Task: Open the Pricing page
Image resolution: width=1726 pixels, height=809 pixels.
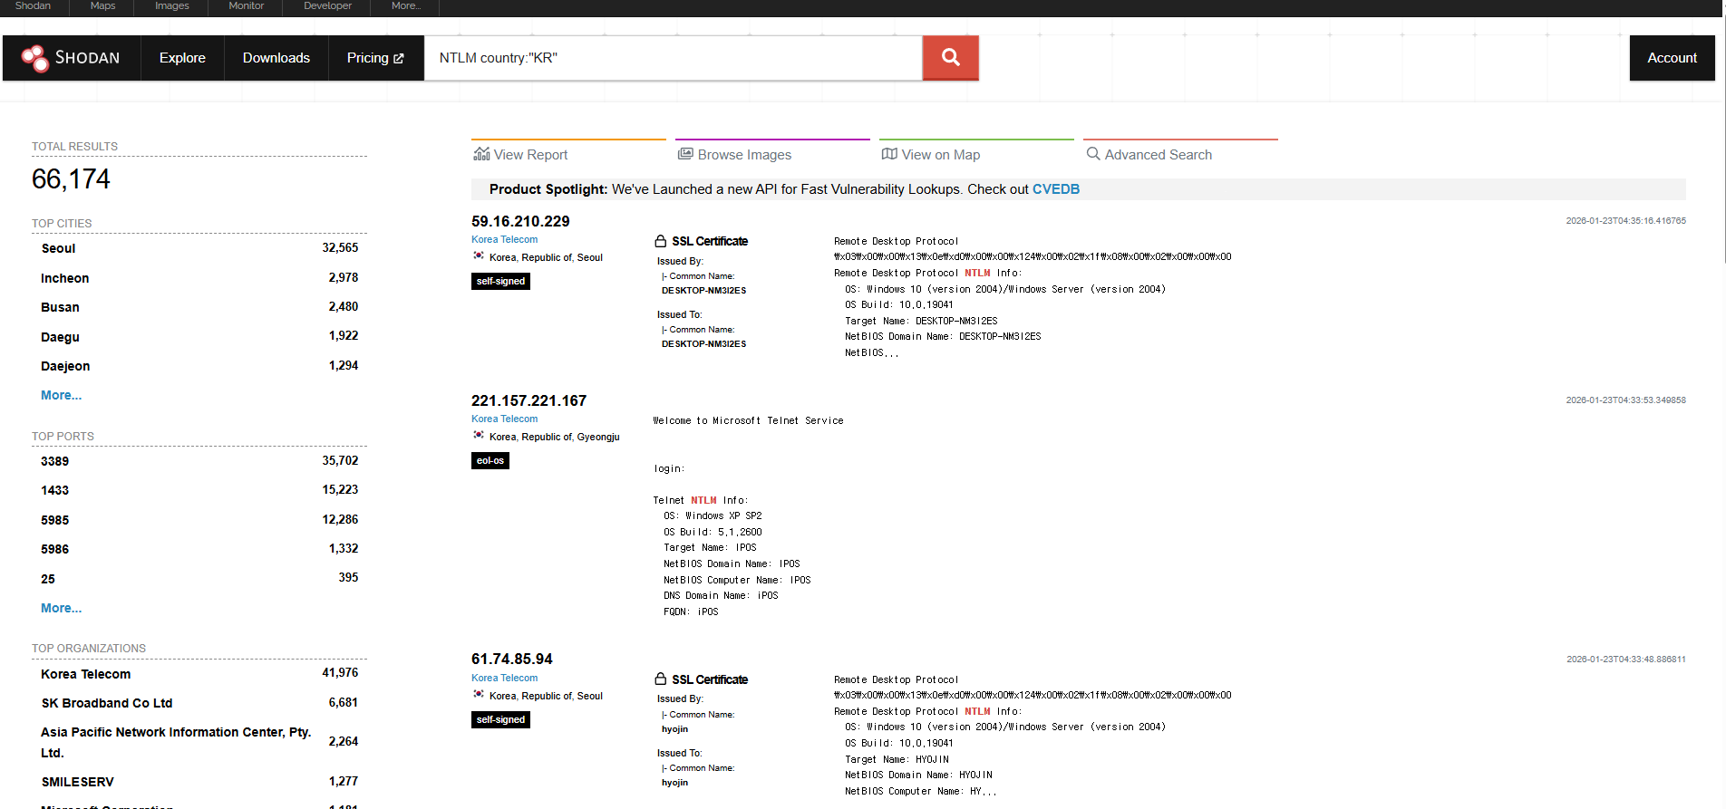Action: point(375,58)
